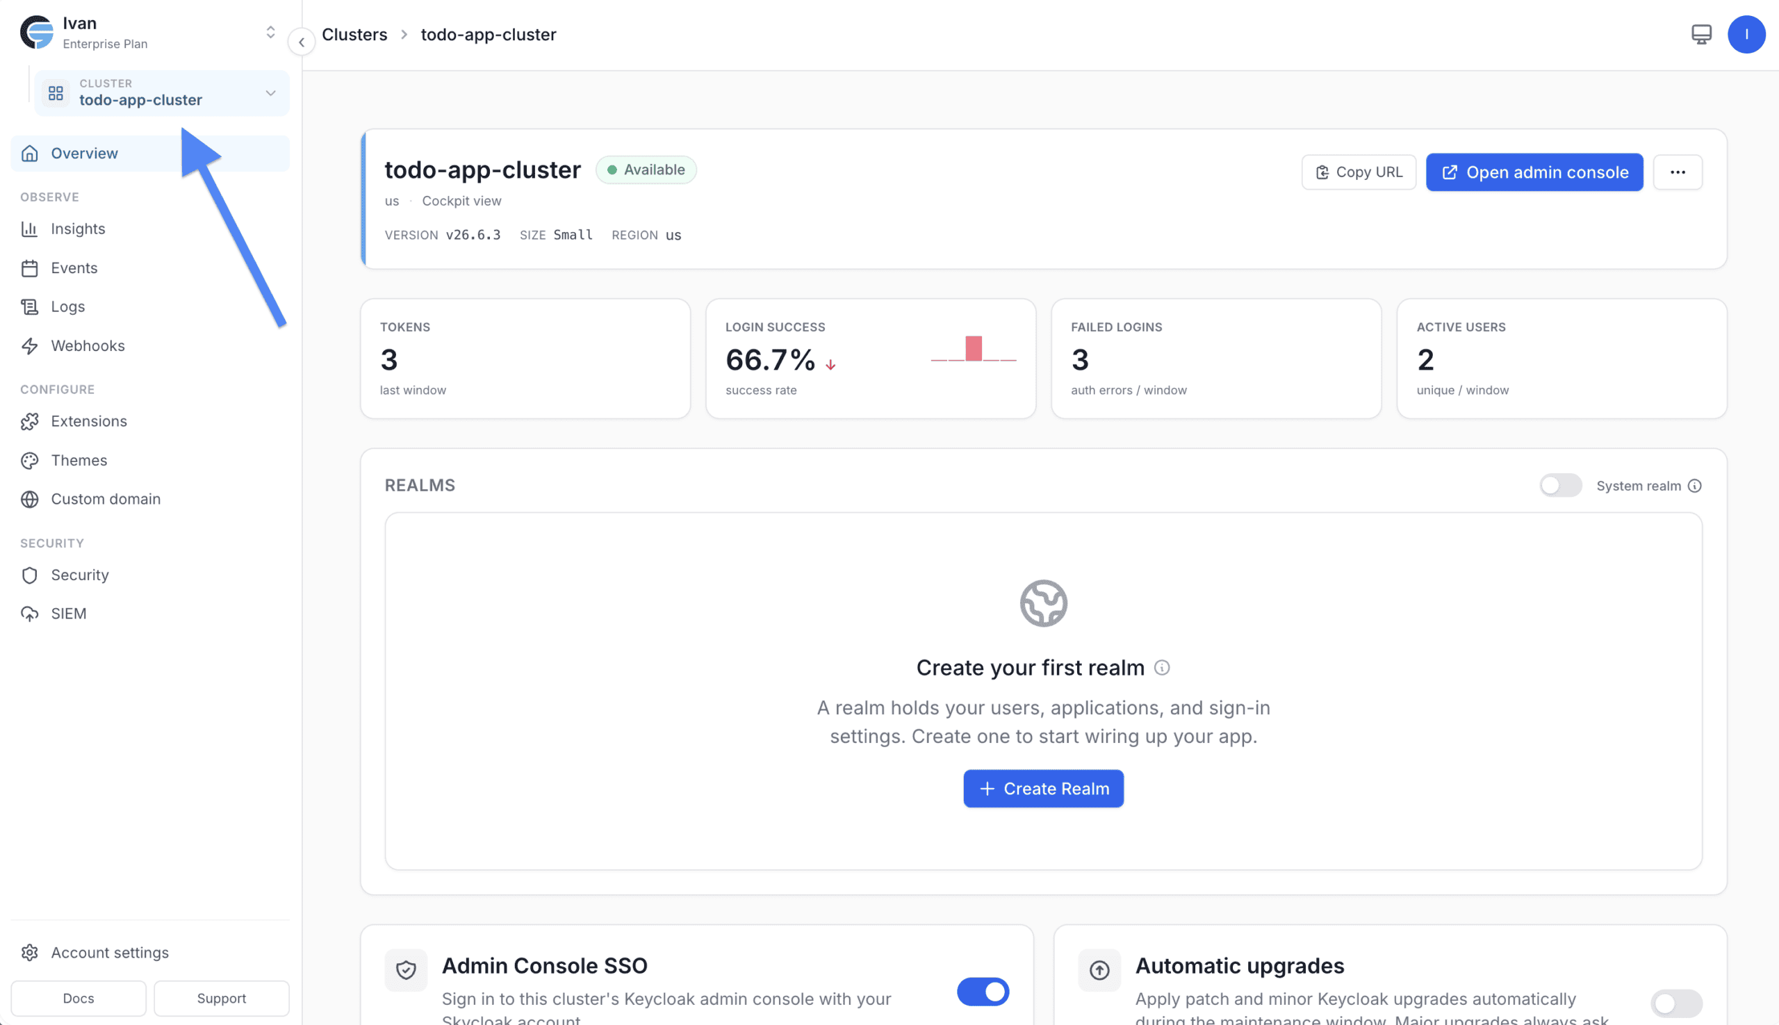Click the Support button

pyautogui.click(x=221, y=999)
